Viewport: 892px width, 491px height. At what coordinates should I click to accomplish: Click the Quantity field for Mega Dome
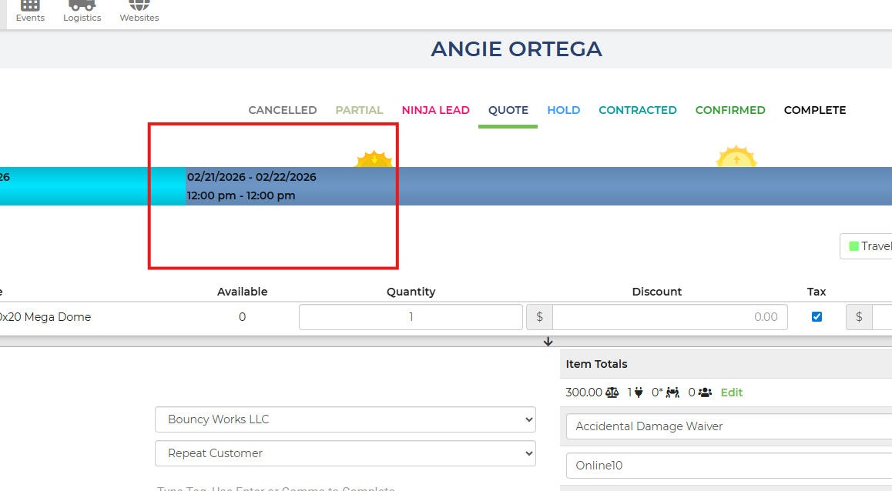coord(411,317)
